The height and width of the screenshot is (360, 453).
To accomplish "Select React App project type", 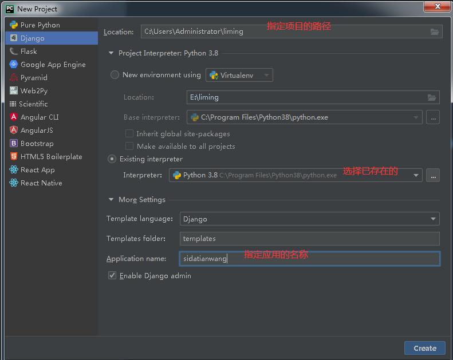I will point(52,170).
